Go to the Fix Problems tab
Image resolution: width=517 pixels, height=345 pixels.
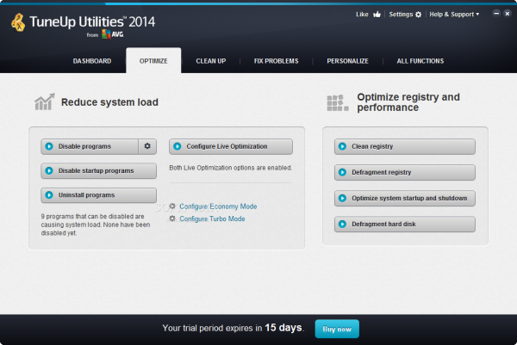click(x=276, y=61)
